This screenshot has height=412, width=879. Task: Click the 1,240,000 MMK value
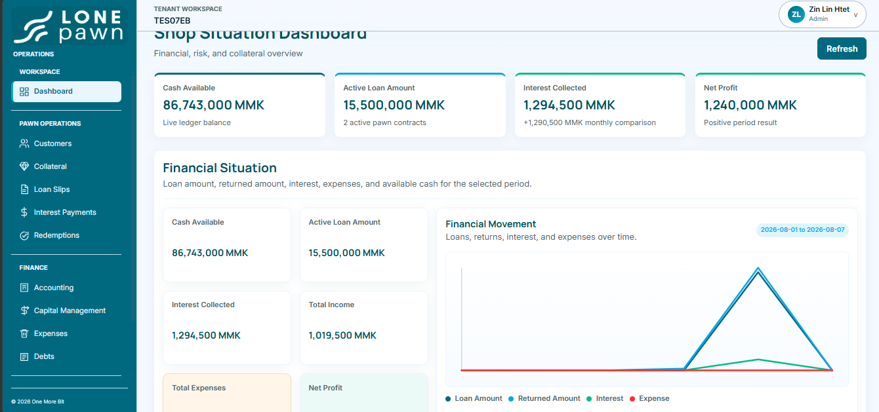[x=750, y=105]
